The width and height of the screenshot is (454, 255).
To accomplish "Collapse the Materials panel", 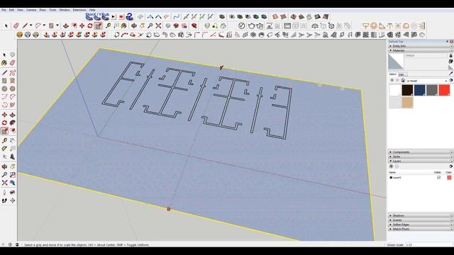I will [x=421, y=50].
